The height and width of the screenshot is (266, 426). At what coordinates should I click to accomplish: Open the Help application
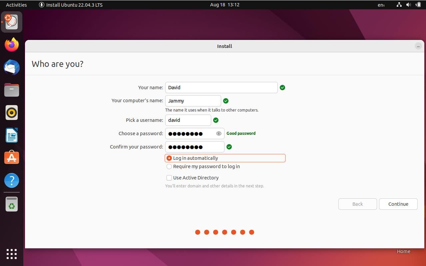point(12,180)
